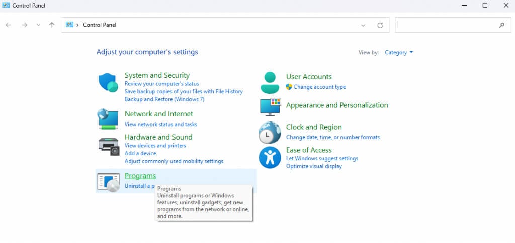
Task: Click the Back navigation arrow
Action: click(x=9, y=25)
